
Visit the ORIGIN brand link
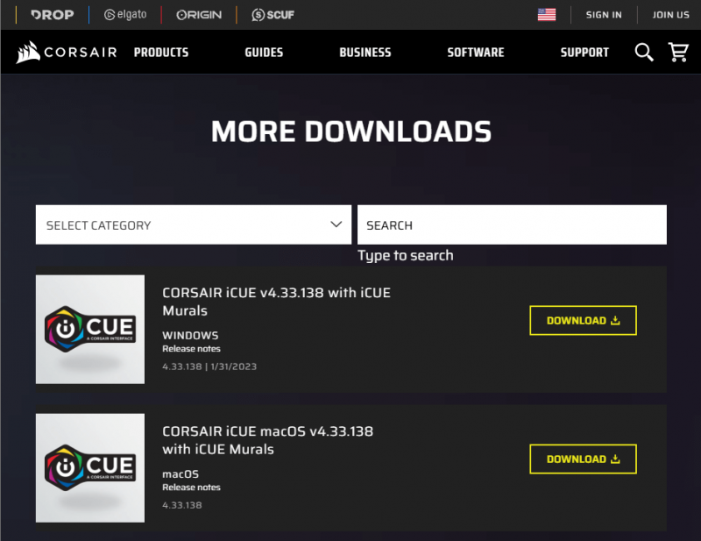[199, 15]
